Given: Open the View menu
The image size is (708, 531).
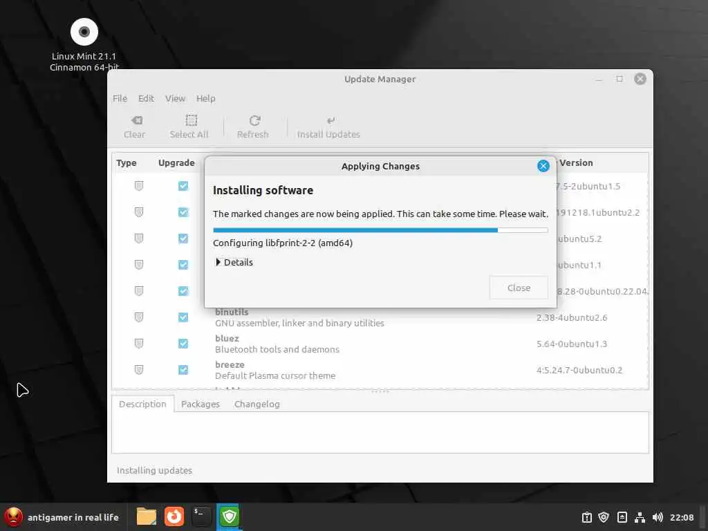Looking at the screenshot, I should pos(175,98).
